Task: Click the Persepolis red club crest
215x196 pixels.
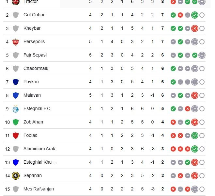Action: [16, 42]
